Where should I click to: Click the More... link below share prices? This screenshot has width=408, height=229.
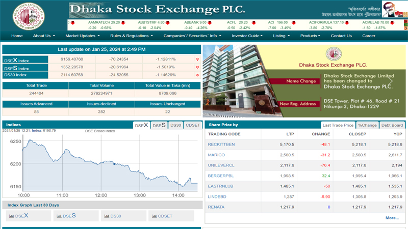point(392,218)
